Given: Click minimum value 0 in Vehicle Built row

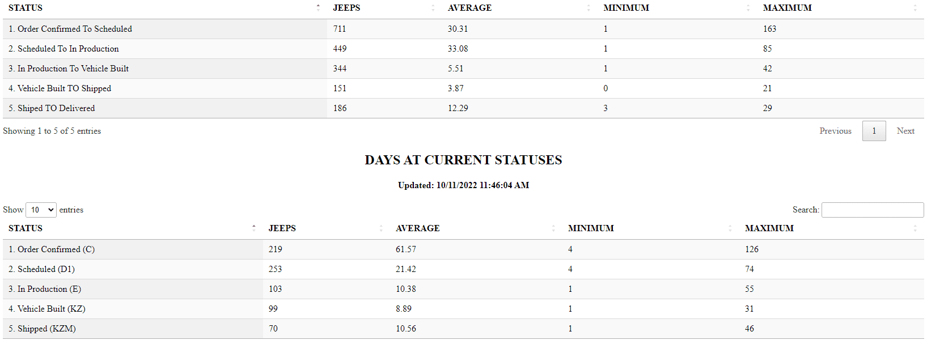Looking at the screenshot, I should [606, 88].
